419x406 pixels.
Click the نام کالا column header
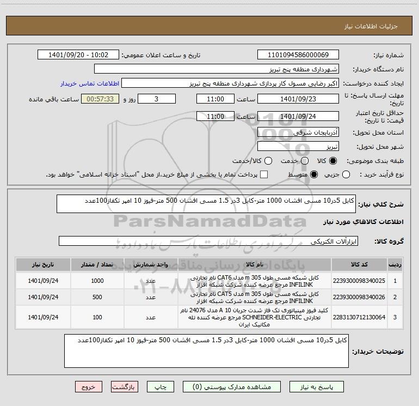pos(255,264)
